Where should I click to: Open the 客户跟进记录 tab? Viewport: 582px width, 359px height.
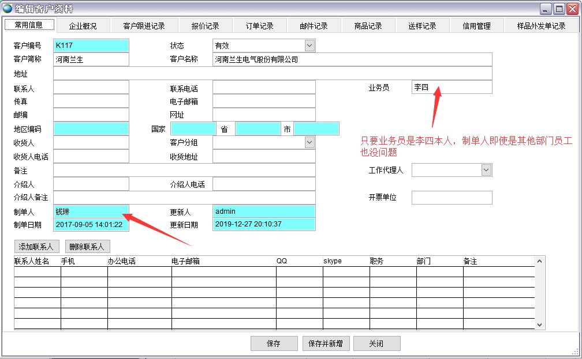click(144, 26)
